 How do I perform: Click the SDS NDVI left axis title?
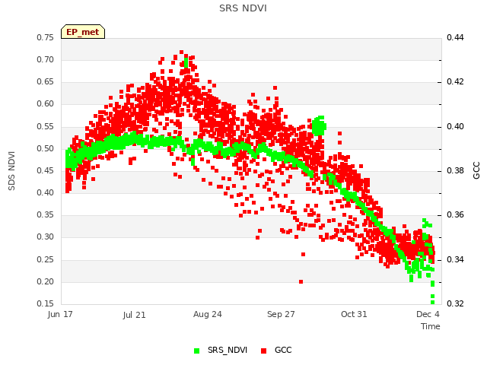[x=11, y=170]
